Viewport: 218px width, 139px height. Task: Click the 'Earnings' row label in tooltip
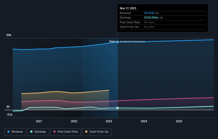click(125, 18)
